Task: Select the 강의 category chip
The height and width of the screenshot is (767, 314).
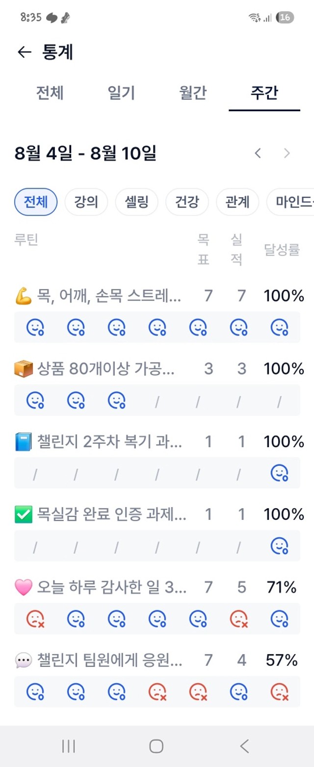Action: pos(86,202)
